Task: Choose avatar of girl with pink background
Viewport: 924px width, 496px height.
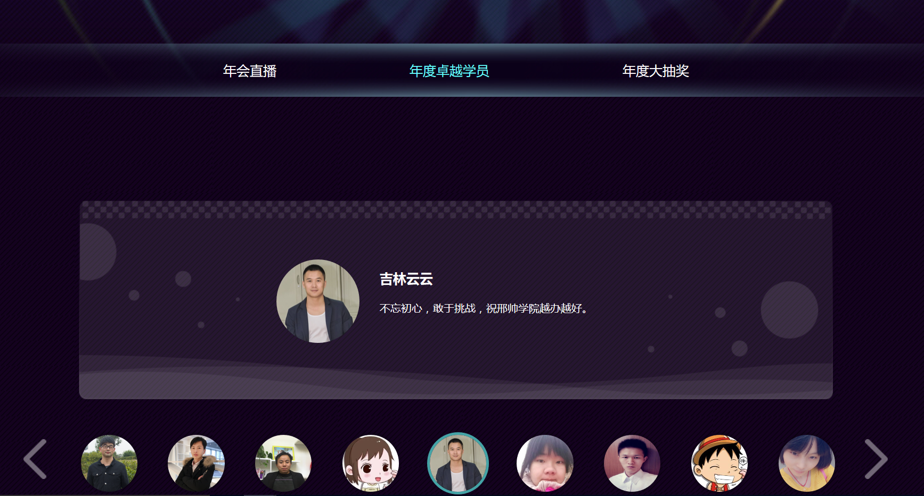Action: (x=545, y=463)
